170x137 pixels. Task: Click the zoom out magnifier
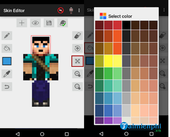point(77,87)
